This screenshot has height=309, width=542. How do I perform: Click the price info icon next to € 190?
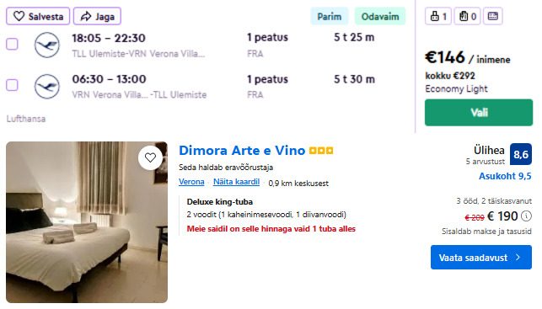coord(526,216)
